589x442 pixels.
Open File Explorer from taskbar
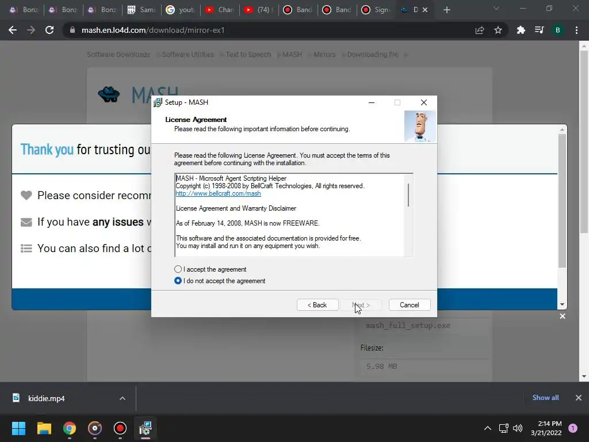coord(44,428)
